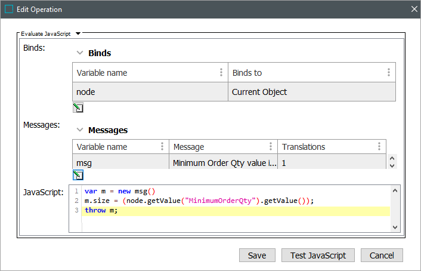Collapse the Messages section
The width and height of the screenshot is (421, 271).
point(79,130)
